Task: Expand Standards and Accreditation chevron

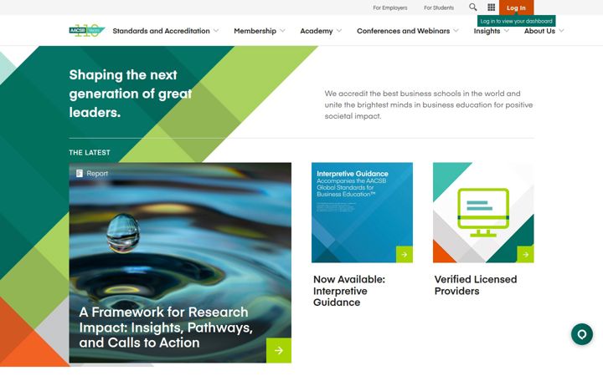Action: pyautogui.click(x=216, y=31)
